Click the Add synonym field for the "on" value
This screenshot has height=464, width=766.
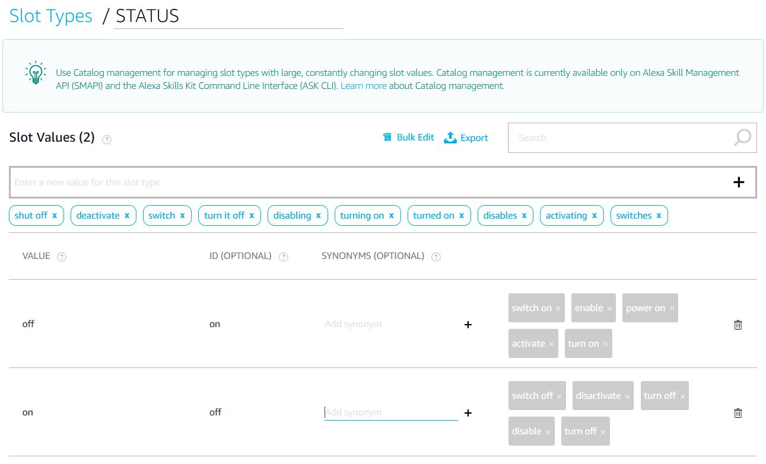click(x=390, y=412)
